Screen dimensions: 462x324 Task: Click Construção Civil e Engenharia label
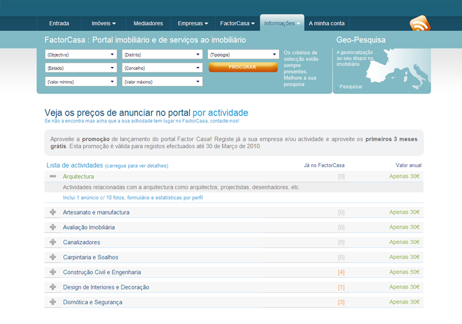(102, 272)
